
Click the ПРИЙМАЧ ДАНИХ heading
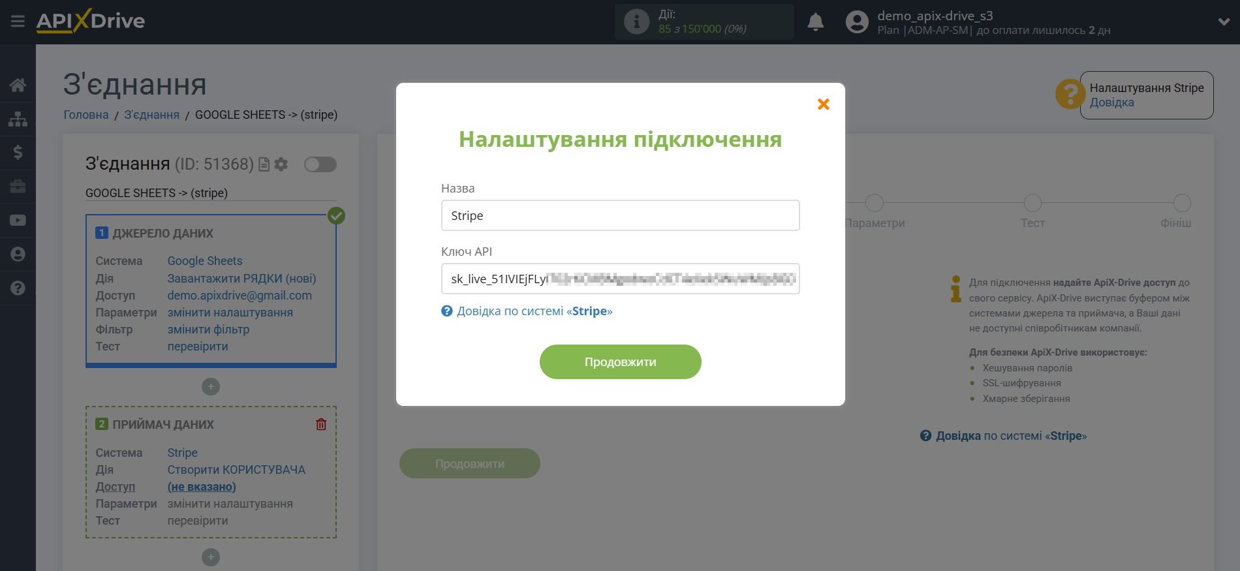(x=163, y=425)
